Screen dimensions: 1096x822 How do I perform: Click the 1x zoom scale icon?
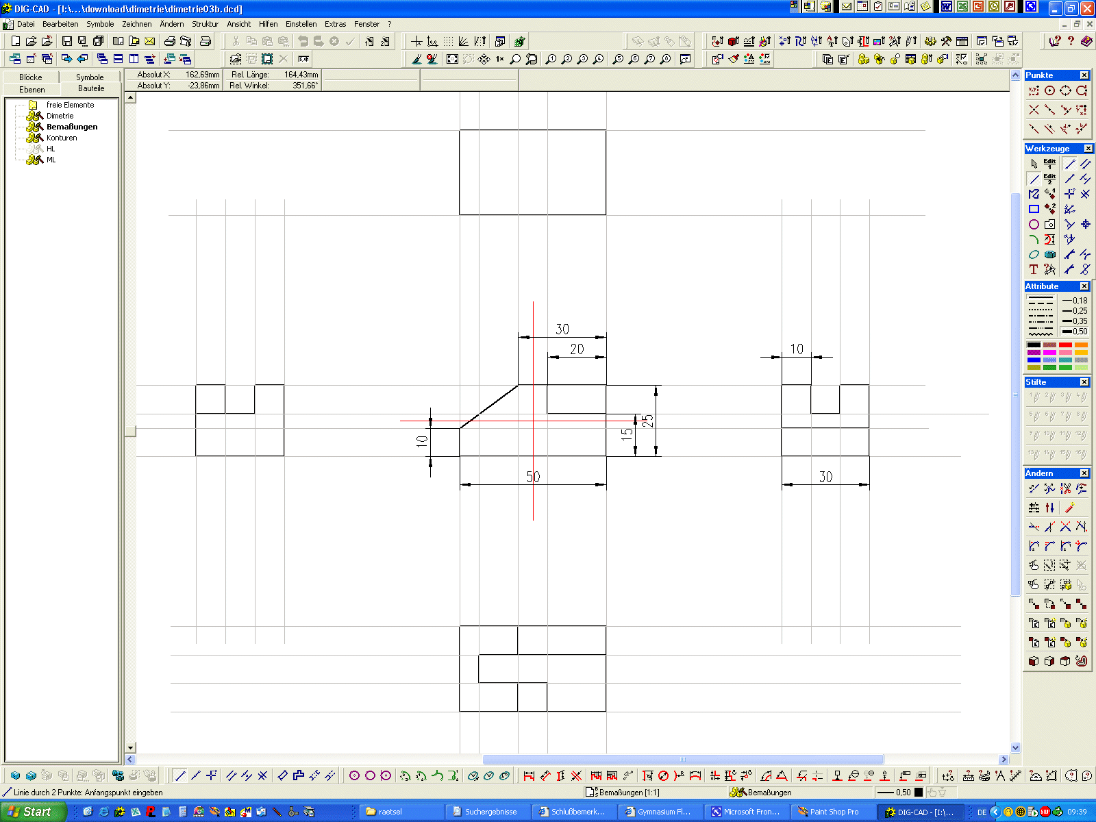point(500,59)
